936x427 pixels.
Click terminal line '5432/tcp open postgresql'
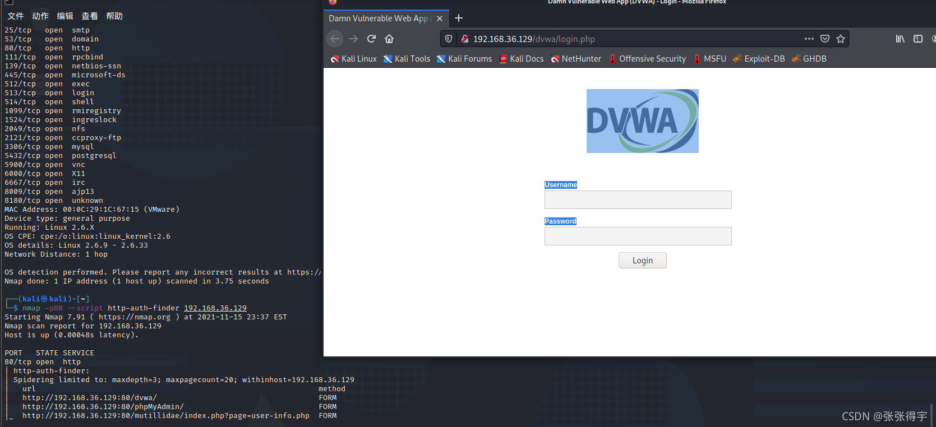[x=61, y=156]
